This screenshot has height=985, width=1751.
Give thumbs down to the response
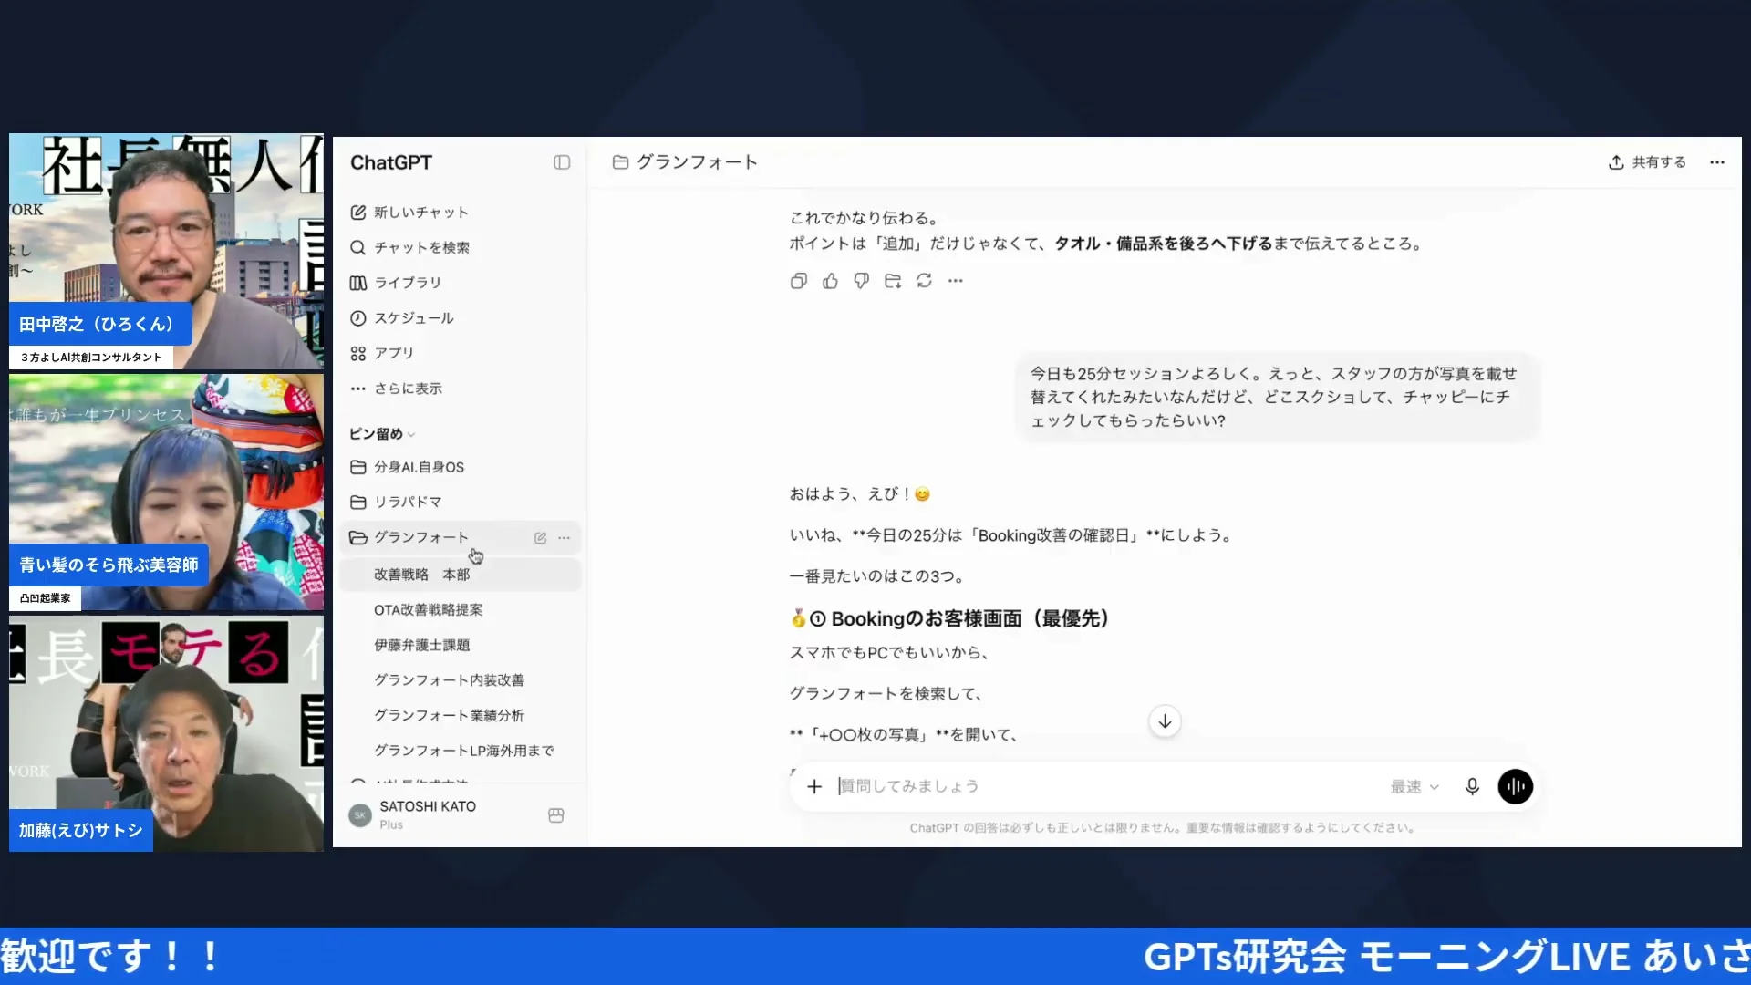click(861, 281)
